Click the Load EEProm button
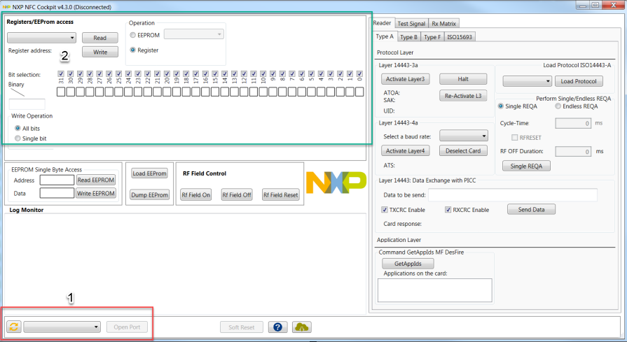This screenshot has width=627, height=342. coord(149,173)
